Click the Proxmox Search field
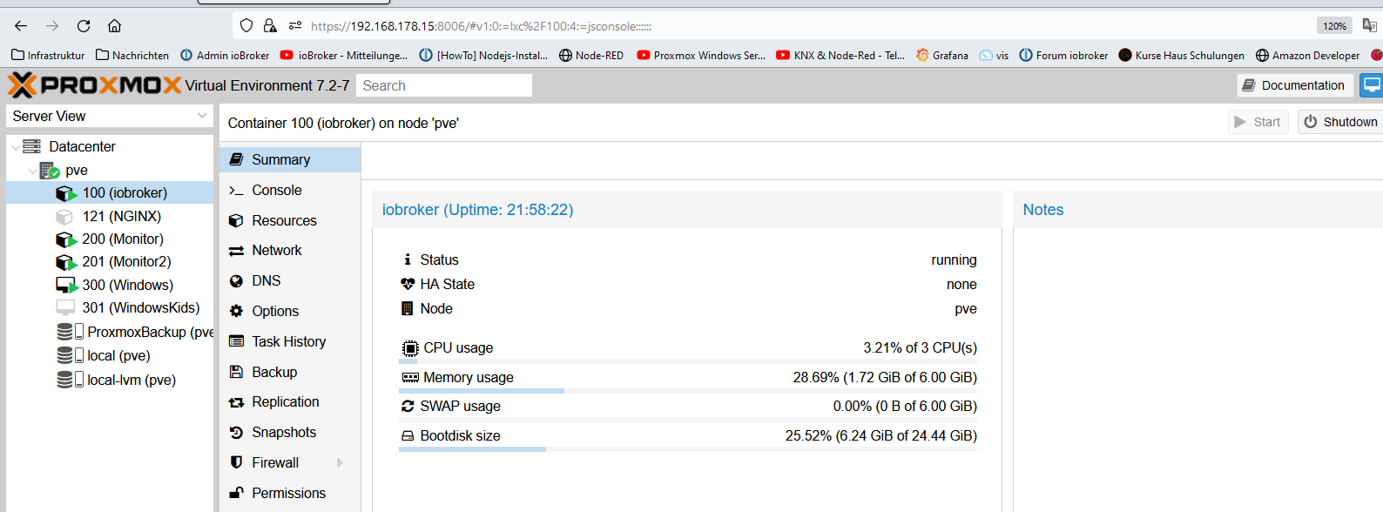Screen dimensions: 1383x512 pyautogui.click(x=444, y=85)
